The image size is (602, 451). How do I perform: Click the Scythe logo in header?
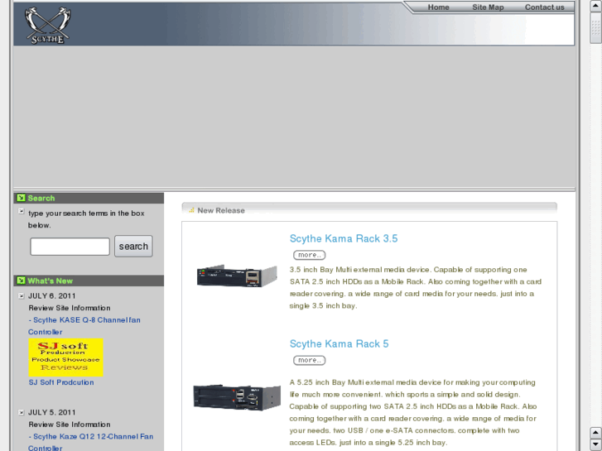tap(47, 25)
